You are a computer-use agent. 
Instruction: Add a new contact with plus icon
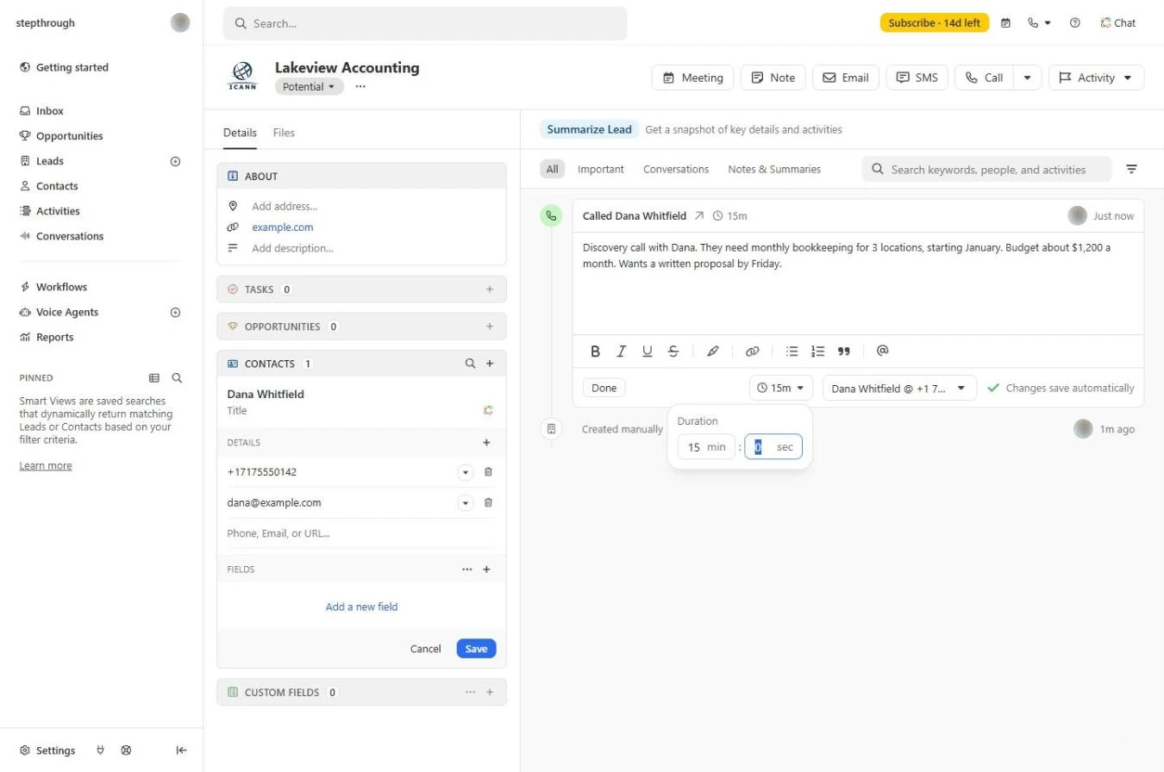(x=490, y=364)
